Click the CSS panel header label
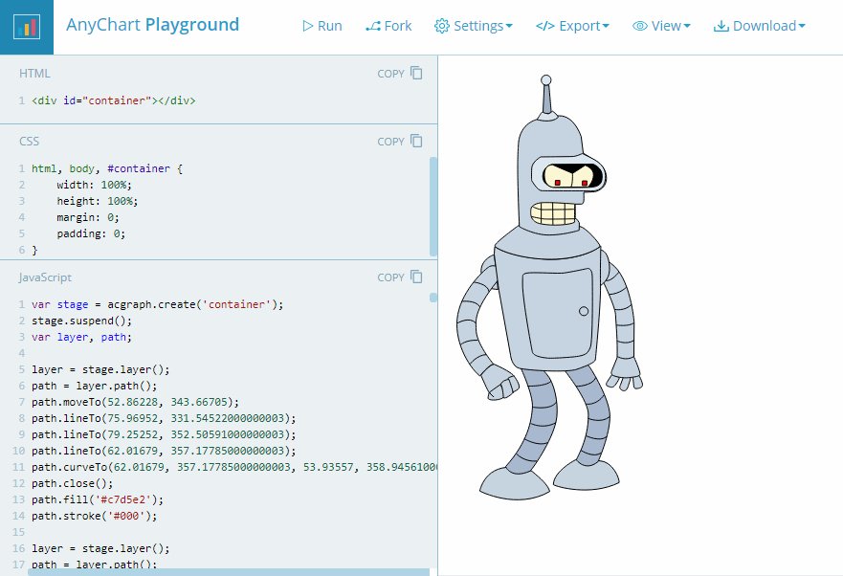 click(29, 141)
